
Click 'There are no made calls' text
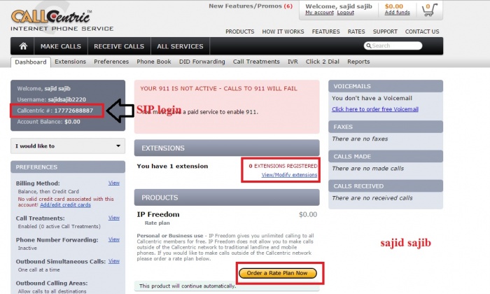click(x=367, y=169)
